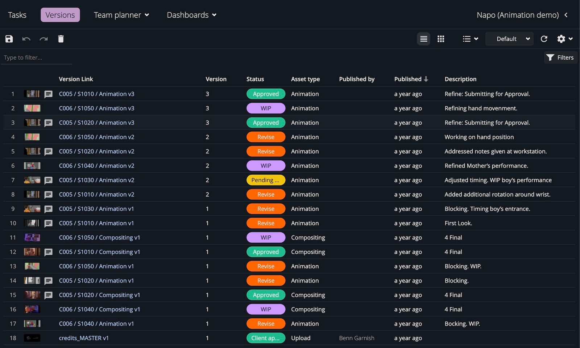Viewport: 580px width, 348px height.
Task: Save the current view changes
Action: coord(9,39)
